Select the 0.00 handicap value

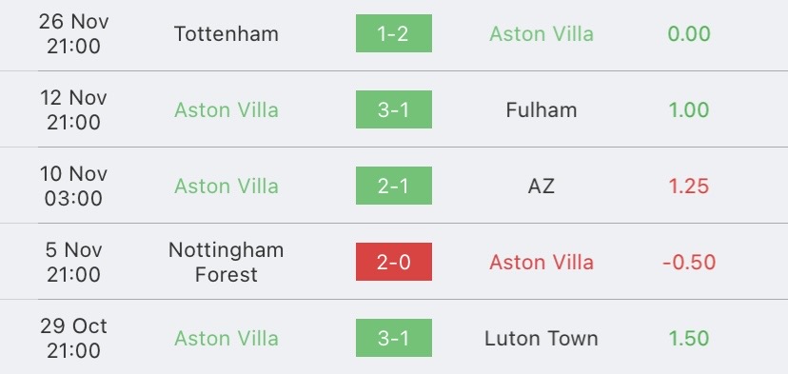tap(689, 33)
